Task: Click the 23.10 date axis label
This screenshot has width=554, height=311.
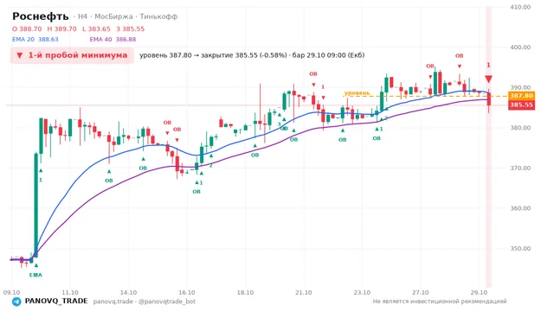Action: point(362,293)
